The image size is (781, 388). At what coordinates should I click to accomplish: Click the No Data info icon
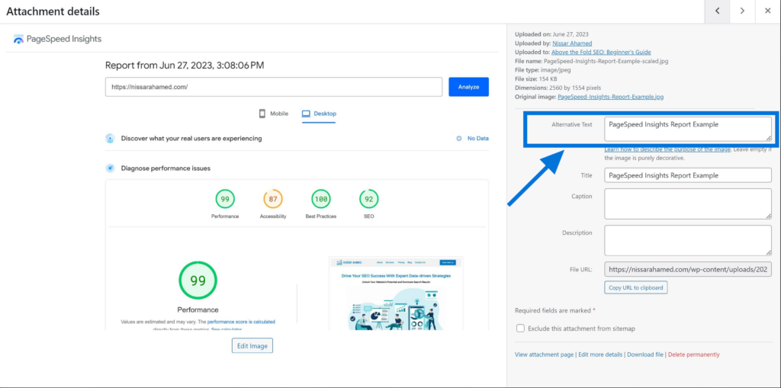(458, 139)
